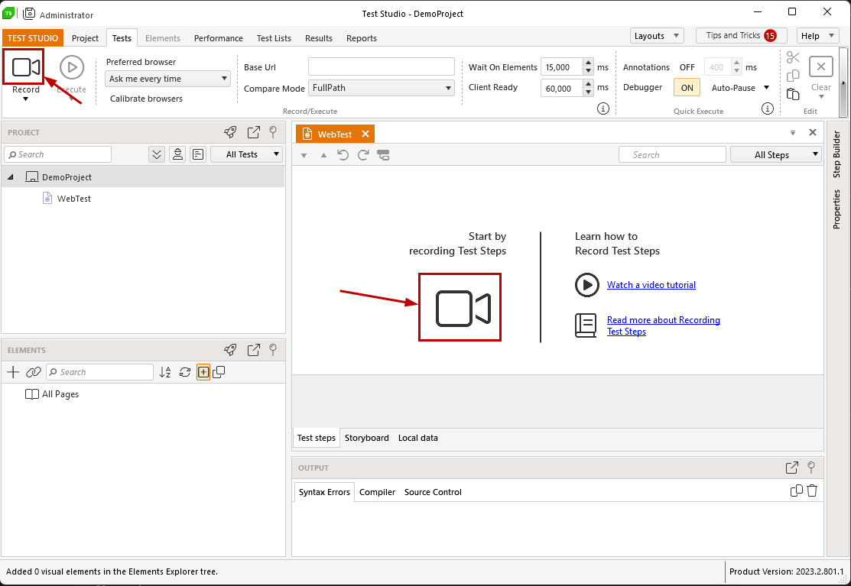Viewport: 851px width, 586px height.
Task: Click the link chain icon in Elements toolbar
Action: tap(34, 372)
